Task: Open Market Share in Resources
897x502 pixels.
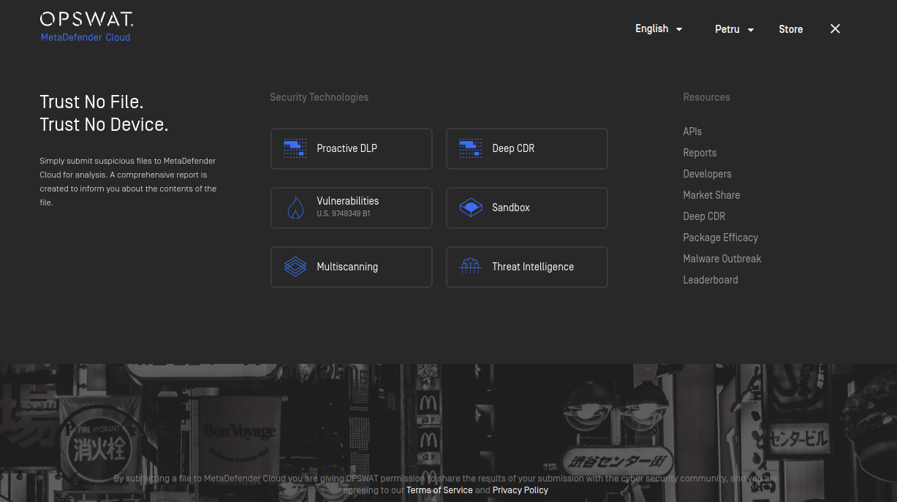Action: pos(711,195)
